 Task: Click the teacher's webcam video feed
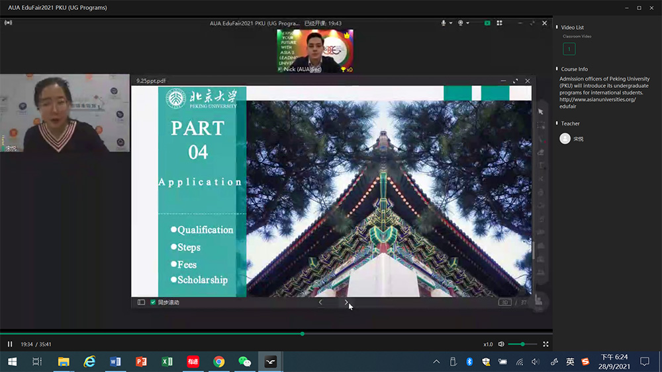click(65, 113)
